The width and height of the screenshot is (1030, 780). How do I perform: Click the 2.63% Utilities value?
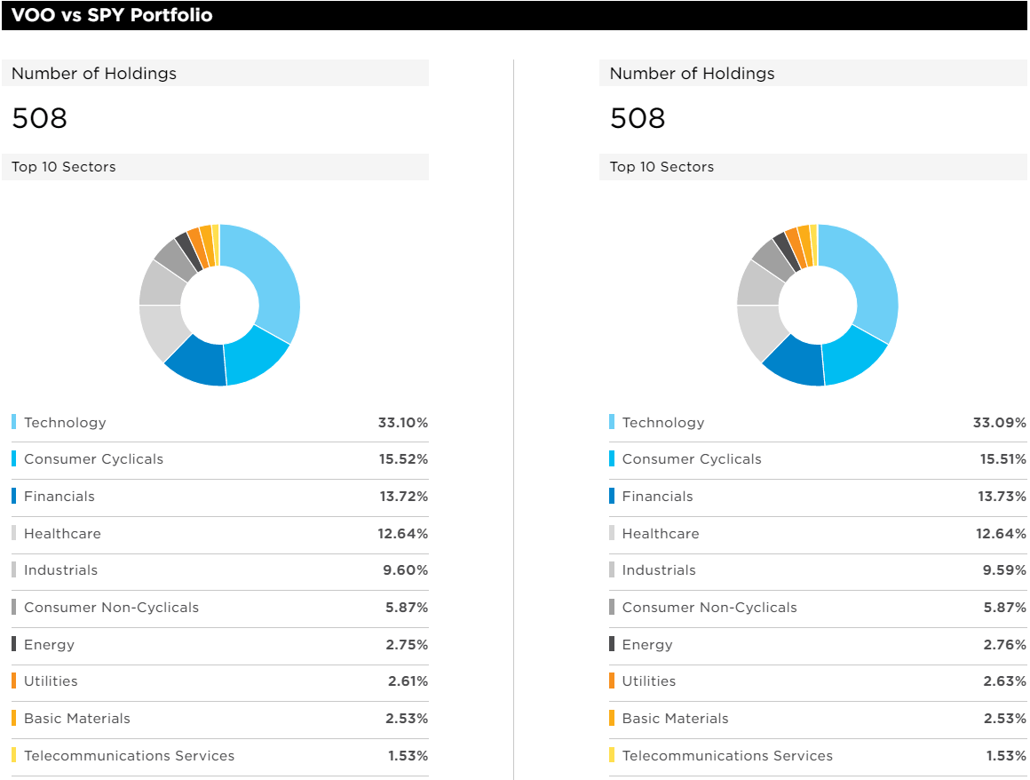click(1004, 681)
